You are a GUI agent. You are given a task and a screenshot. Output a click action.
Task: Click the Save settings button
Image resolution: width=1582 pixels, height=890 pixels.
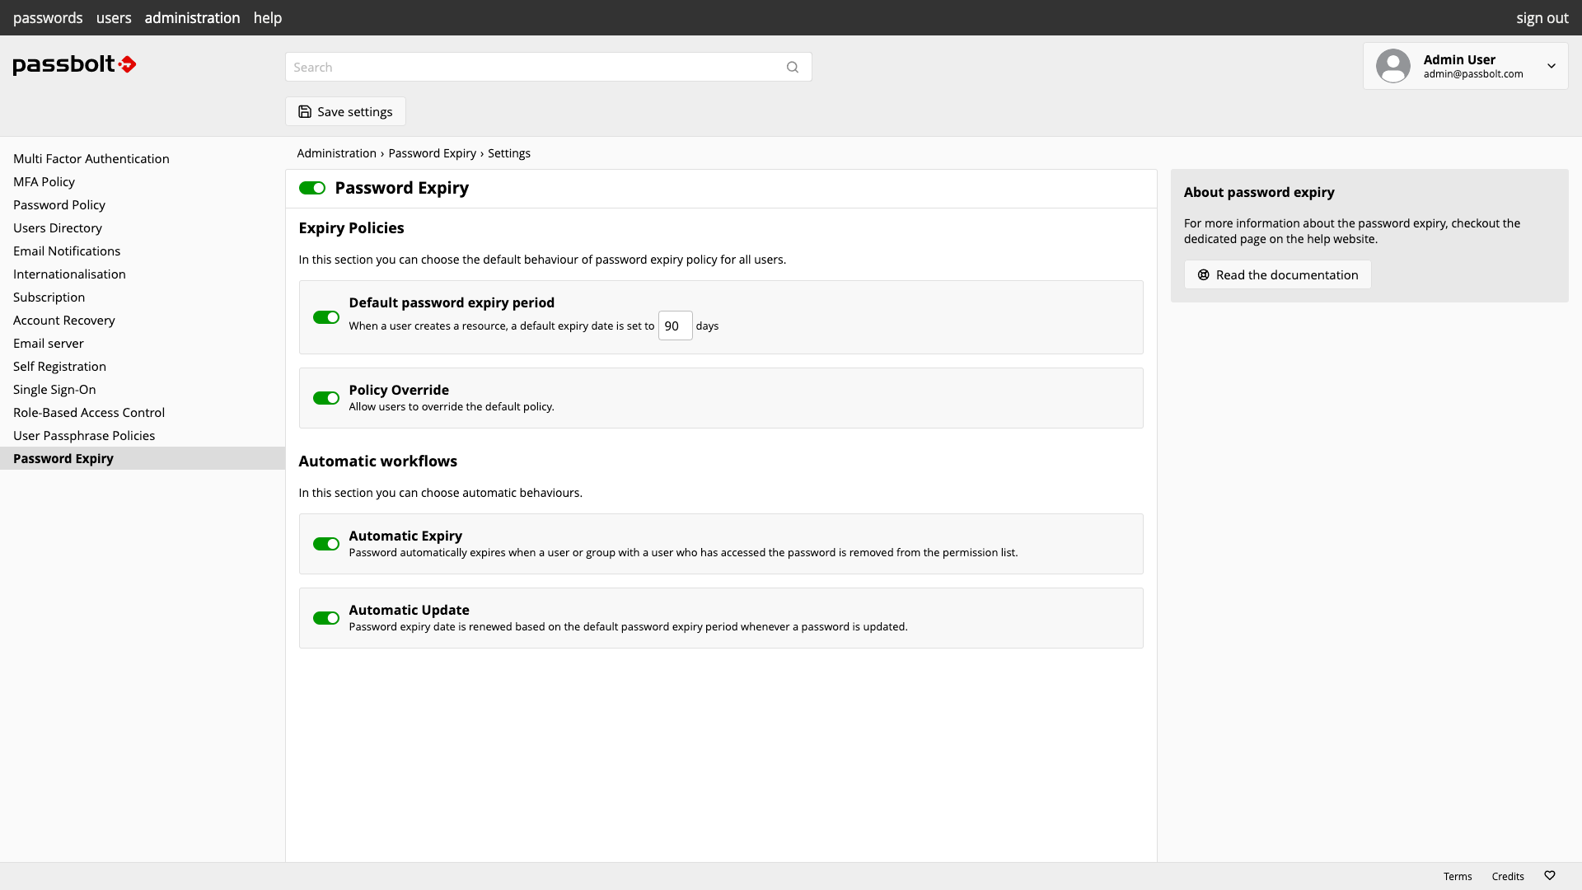pyautogui.click(x=345, y=112)
